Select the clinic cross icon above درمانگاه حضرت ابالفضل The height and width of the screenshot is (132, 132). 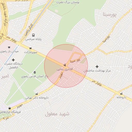[13, 60]
